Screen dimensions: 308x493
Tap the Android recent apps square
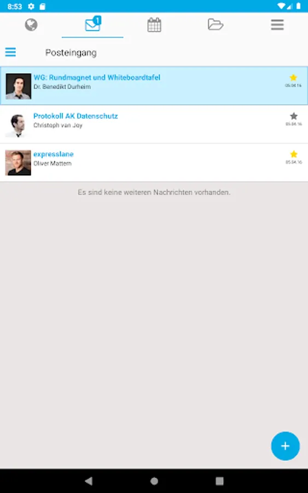coord(219,481)
